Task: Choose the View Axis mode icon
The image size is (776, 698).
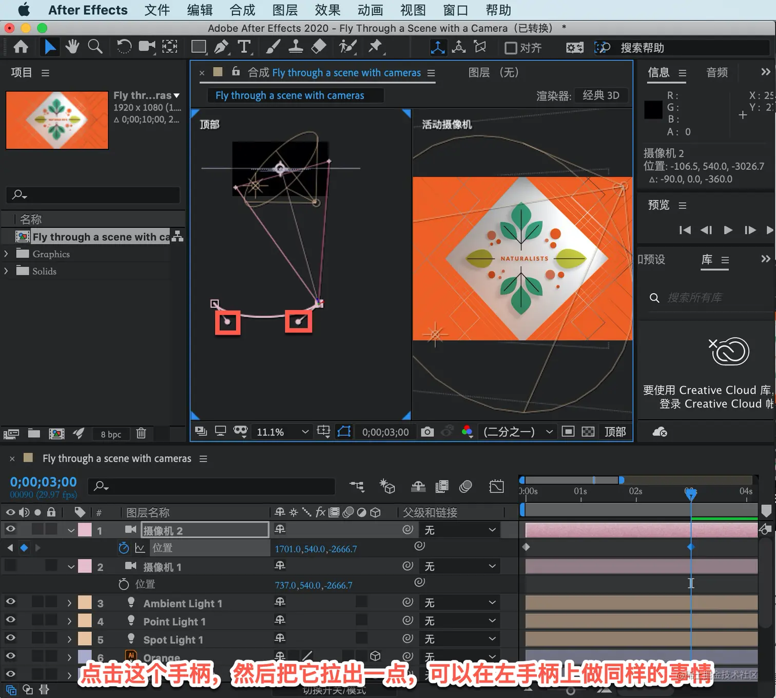Action: click(x=480, y=47)
